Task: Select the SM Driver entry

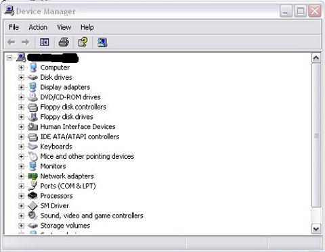Action: [55, 205]
